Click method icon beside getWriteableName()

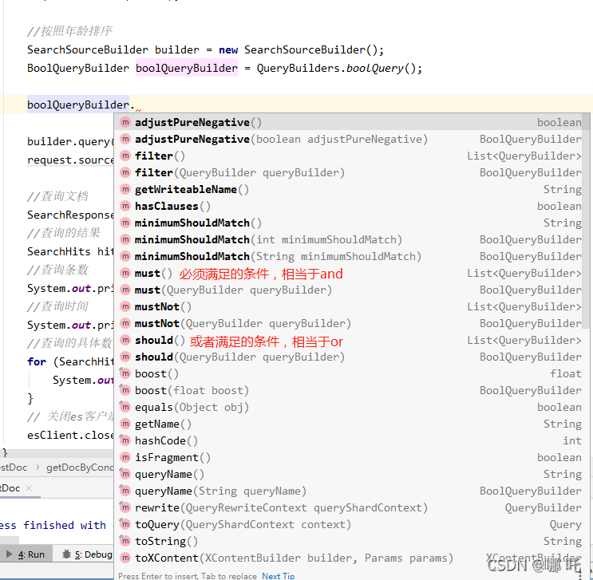coord(125,189)
